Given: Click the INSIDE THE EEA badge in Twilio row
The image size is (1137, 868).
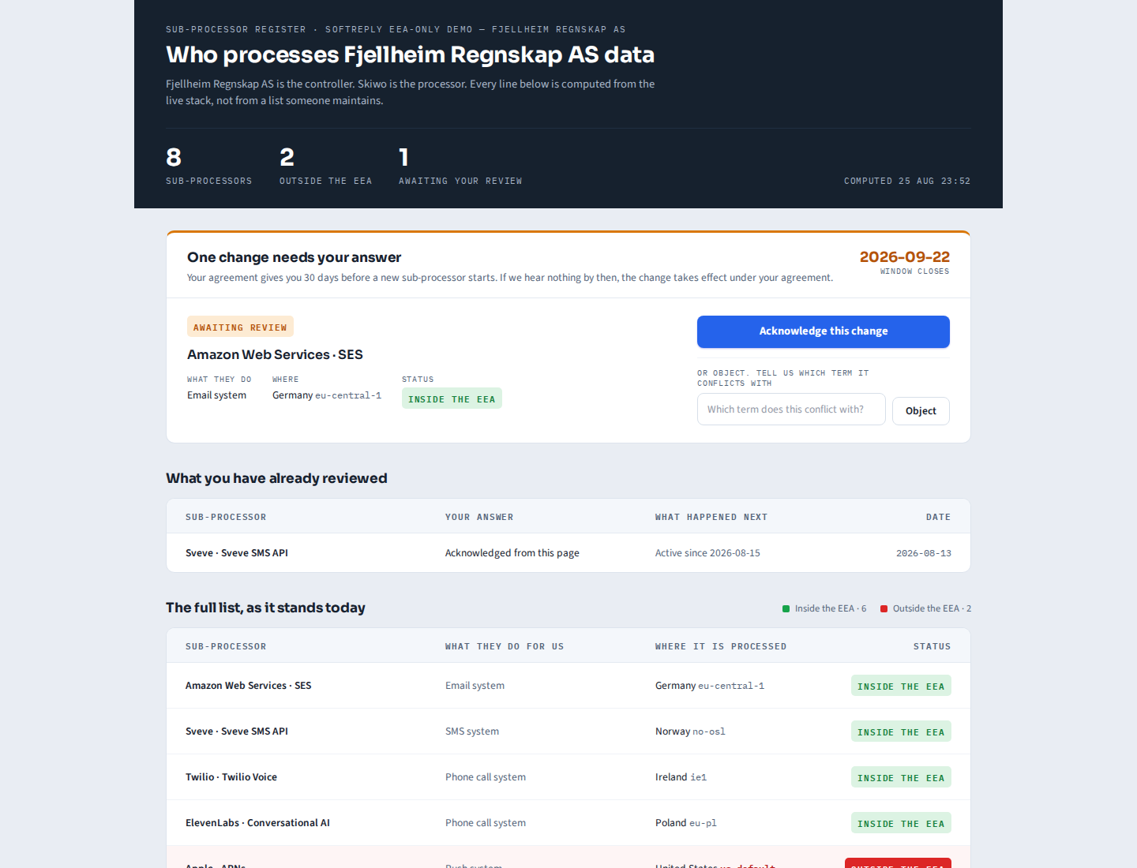Looking at the screenshot, I should [901, 777].
